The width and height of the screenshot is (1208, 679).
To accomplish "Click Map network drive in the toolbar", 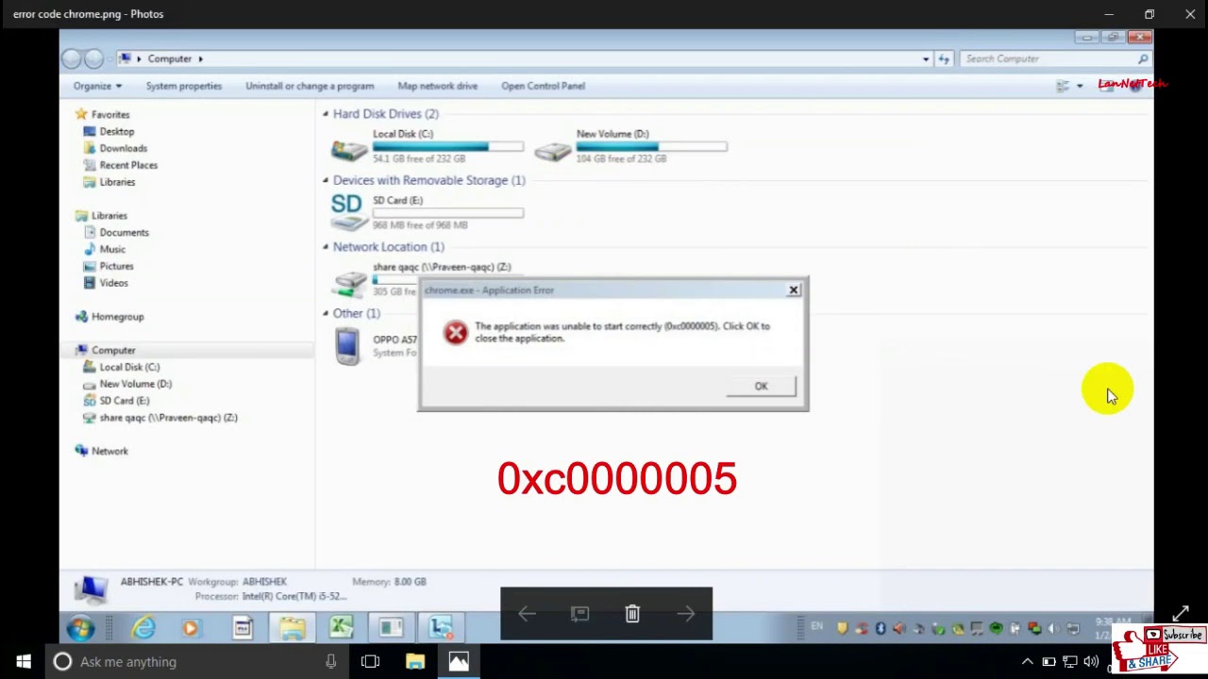I will point(437,86).
